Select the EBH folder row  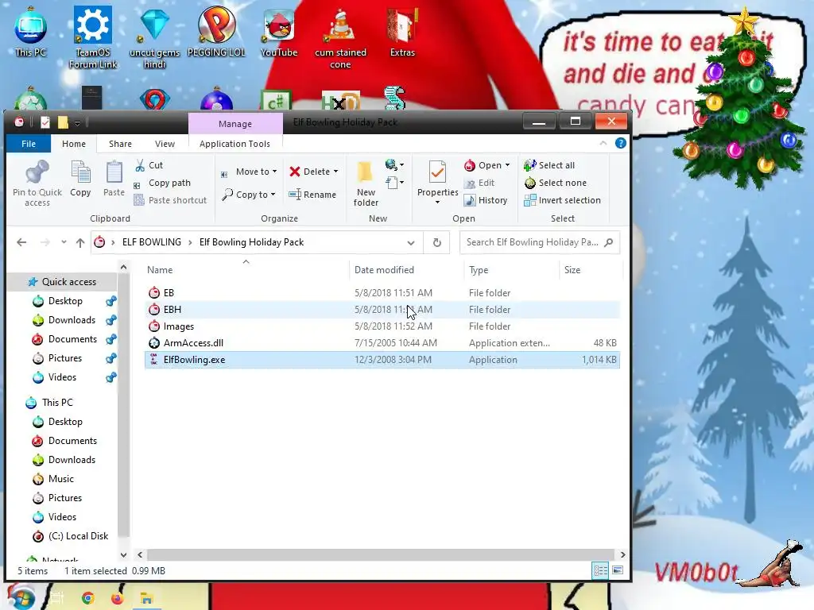(382, 310)
